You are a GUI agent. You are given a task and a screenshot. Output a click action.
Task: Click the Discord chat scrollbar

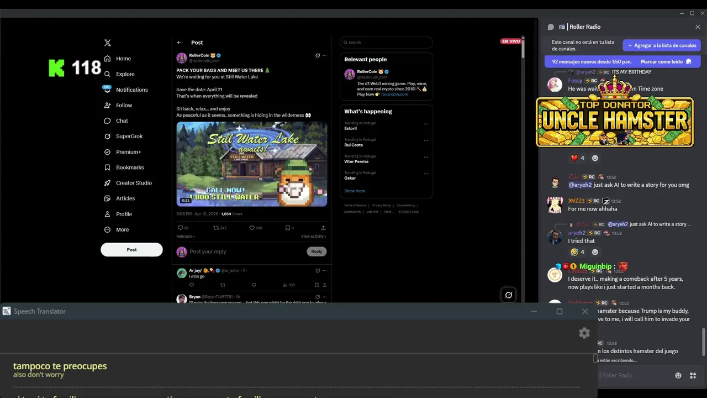[704, 342]
